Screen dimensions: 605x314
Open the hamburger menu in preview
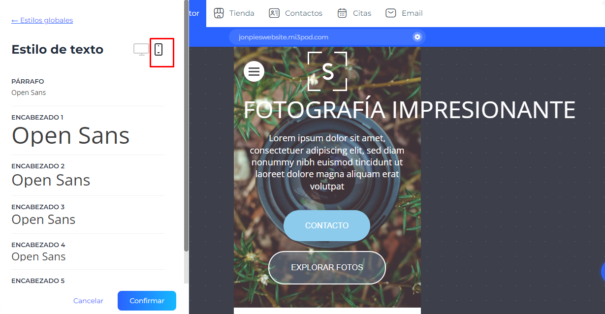point(254,71)
